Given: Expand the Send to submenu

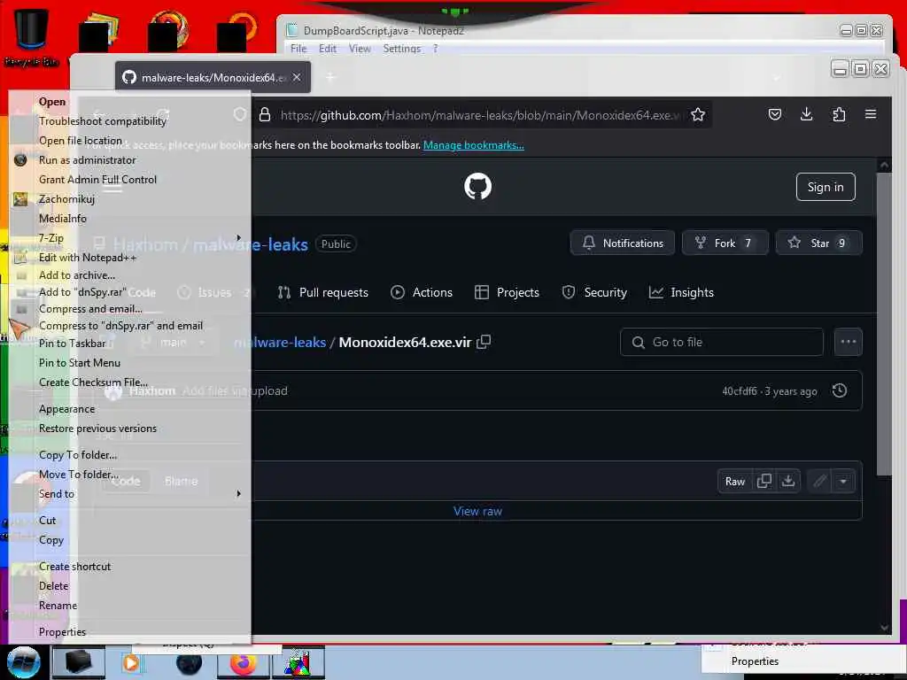Looking at the screenshot, I should tap(129, 494).
